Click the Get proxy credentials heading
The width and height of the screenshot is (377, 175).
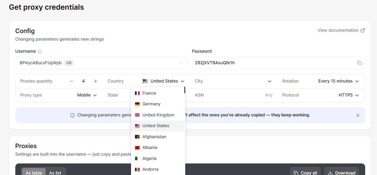[x=46, y=7]
